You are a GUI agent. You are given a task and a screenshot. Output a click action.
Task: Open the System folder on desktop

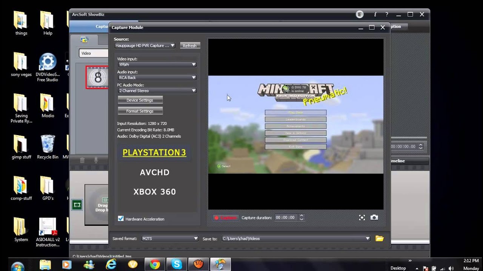[x=21, y=230]
